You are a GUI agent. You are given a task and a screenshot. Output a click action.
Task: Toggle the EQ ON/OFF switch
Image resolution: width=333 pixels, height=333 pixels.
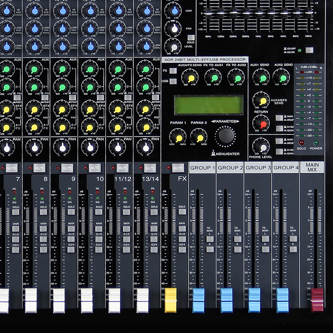pyautogui.click(x=309, y=50)
